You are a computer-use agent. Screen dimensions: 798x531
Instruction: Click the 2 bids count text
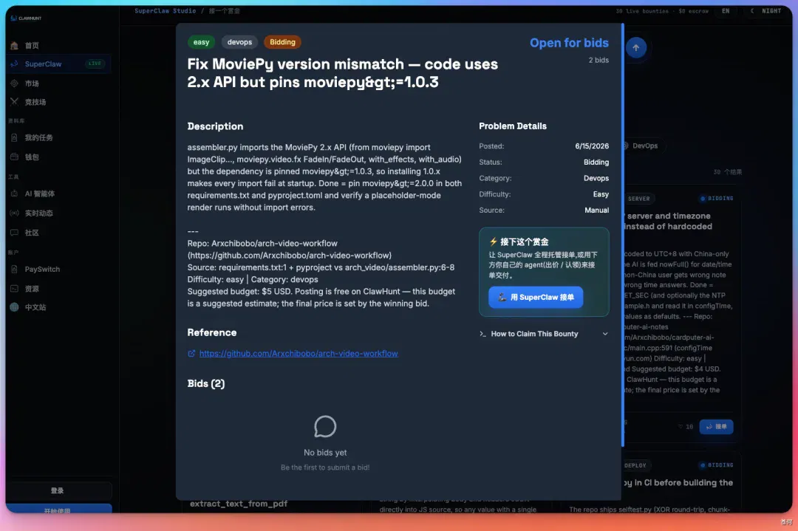click(x=598, y=60)
